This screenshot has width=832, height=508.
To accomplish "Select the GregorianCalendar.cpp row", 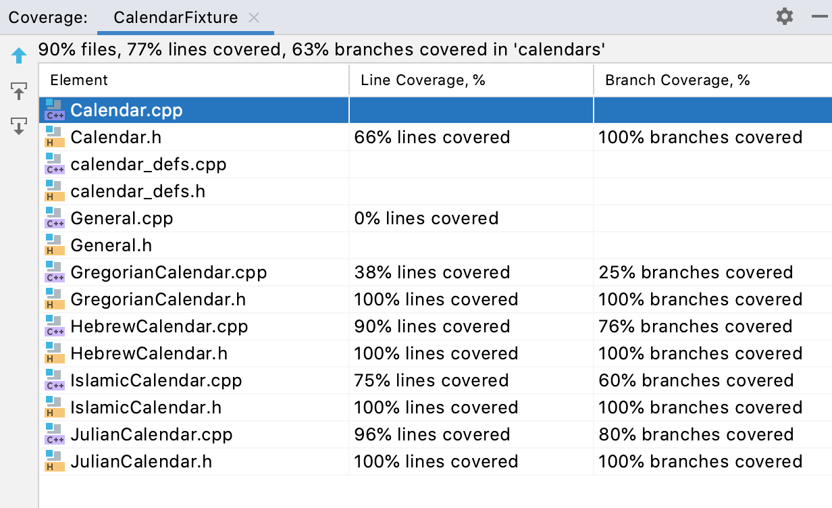I will point(168,272).
